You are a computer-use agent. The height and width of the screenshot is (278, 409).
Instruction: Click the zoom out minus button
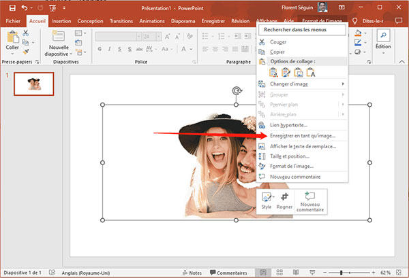(x=324, y=273)
